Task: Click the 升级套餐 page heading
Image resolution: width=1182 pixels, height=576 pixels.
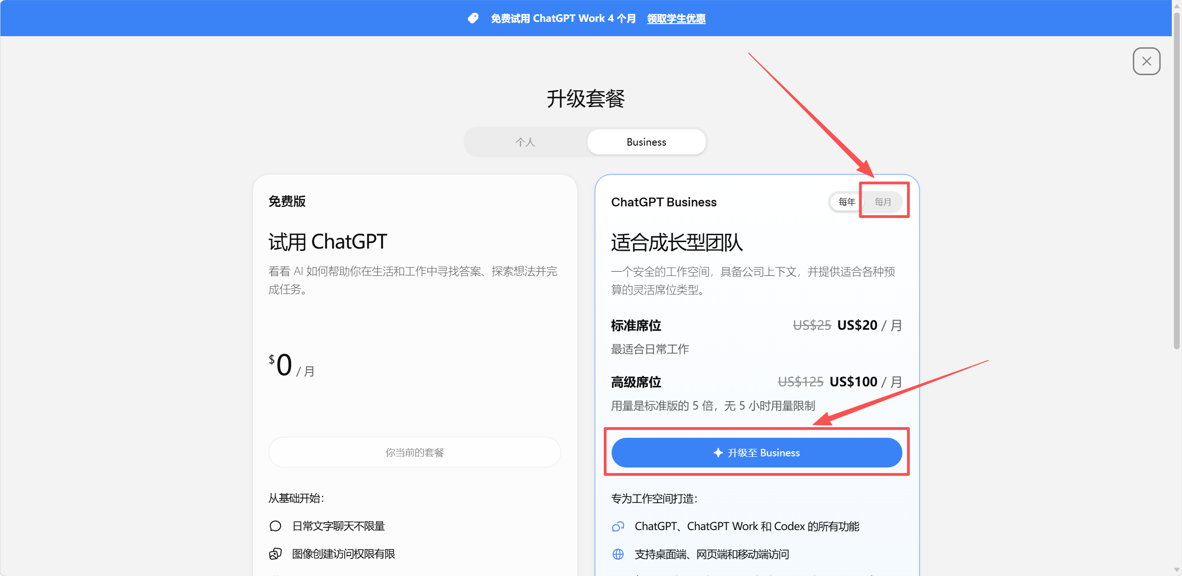Action: pos(586,98)
